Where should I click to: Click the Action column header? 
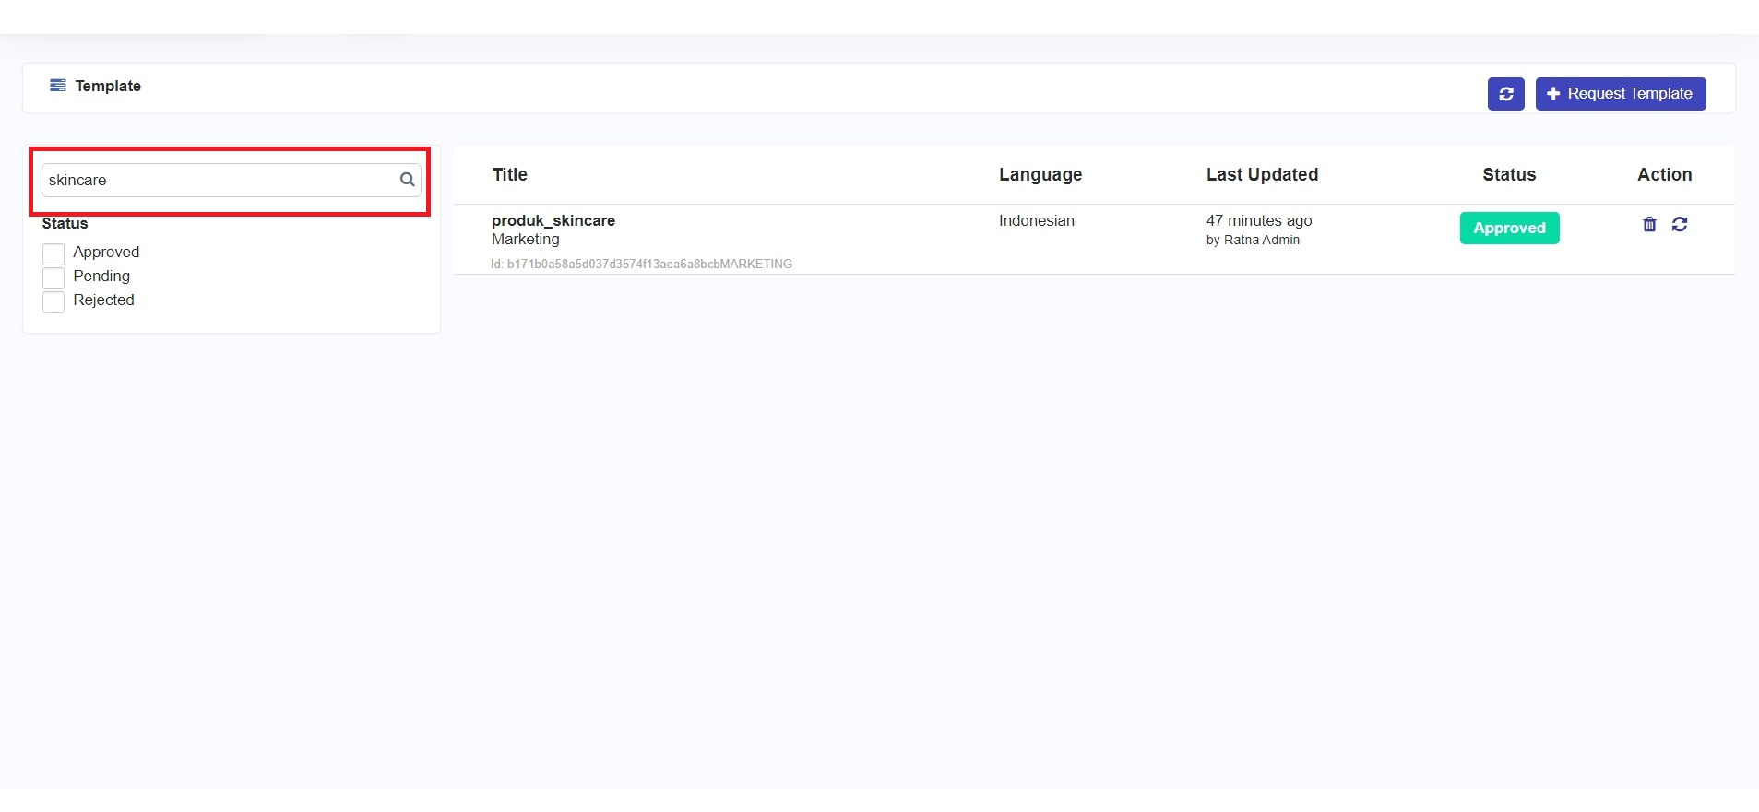pyautogui.click(x=1664, y=175)
